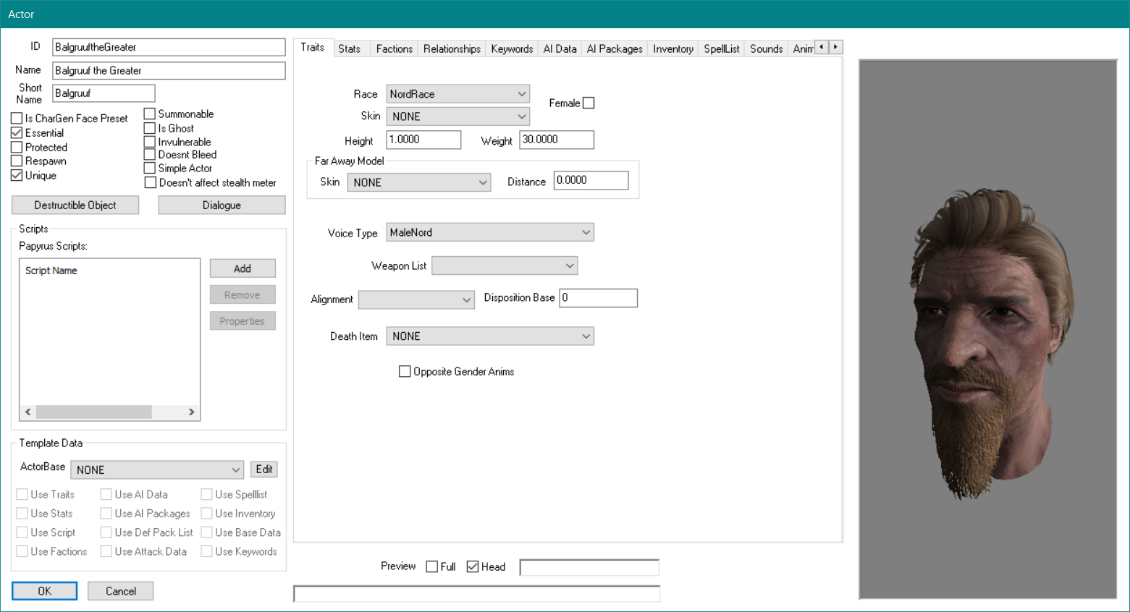1130x612 pixels.
Task: Click the script list right scroll arrow
Action: point(191,412)
